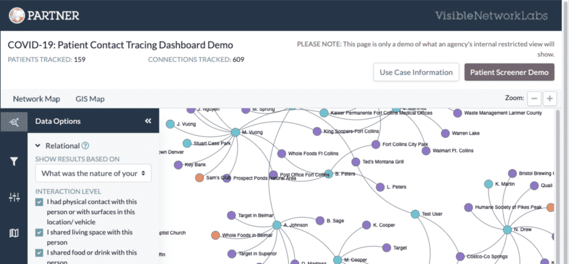The width and height of the screenshot is (569, 264).
Task: Select the Costco-Co Springs node
Action: point(460,256)
